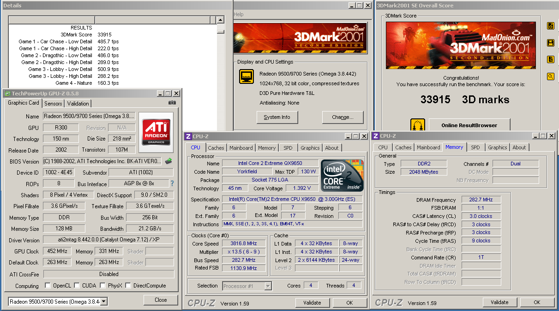Click the processor name 'Intel Core 2 Extreme QX9650'
This screenshot has width=559, height=311.
(270, 163)
